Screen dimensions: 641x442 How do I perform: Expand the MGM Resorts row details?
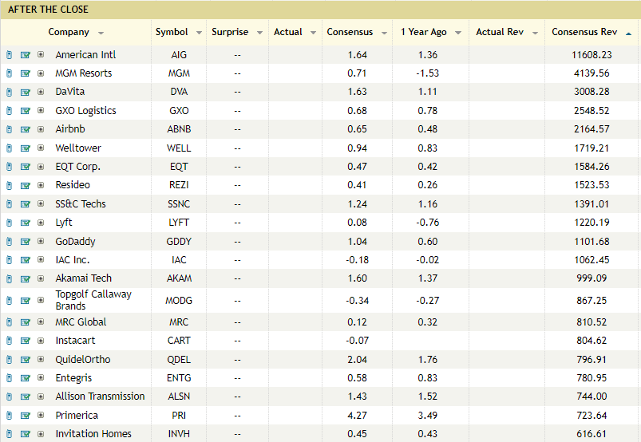[x=41, y=73]
